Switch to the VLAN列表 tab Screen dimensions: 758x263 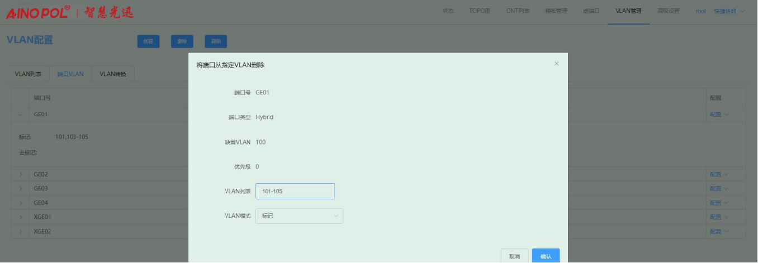(x=28, y=74)
